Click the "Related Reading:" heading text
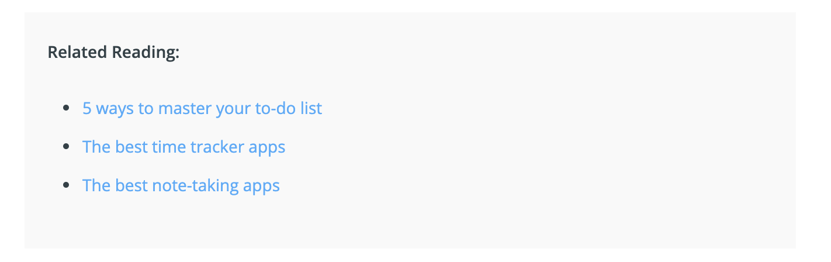This screenshot has width=831, height=262. click(x=113, y=52)
